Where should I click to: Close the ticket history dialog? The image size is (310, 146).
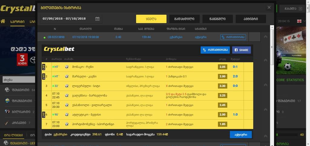pos(269,8)
